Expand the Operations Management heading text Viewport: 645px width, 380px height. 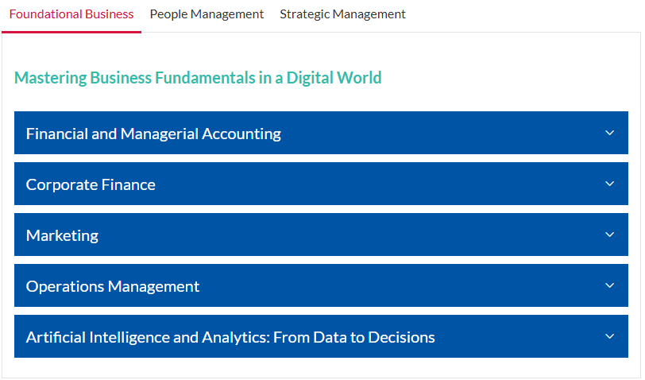point(113,286)
